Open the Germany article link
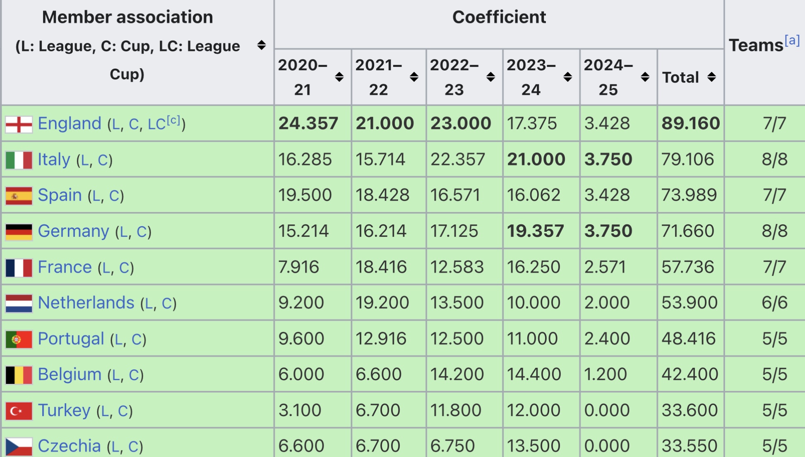Viewport: 805px width, 457px height. (74, 231)
